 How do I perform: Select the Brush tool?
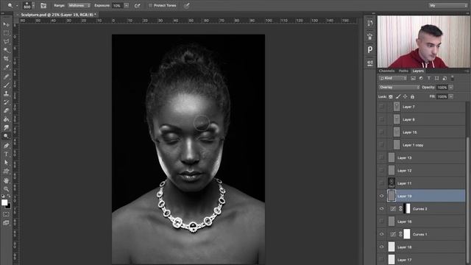[6, 85]
